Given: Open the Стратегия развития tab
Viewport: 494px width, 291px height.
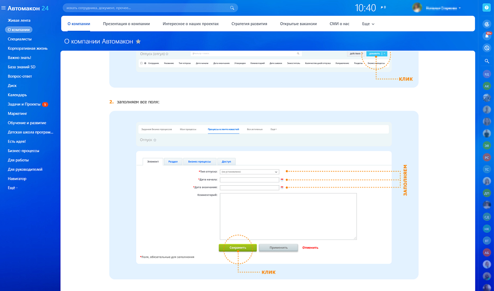Looking at the screenshot, I should click(249, 24).
